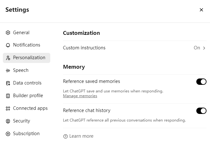Click the Data controls database icon

pos(8,83)
